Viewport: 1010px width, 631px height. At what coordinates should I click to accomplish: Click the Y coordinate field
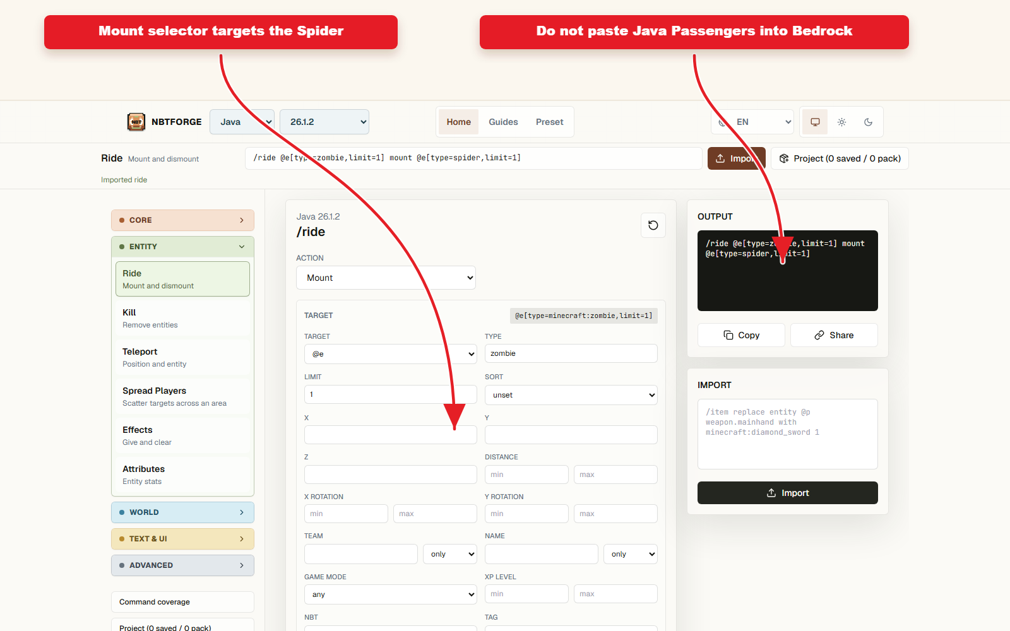pos(571,435)
